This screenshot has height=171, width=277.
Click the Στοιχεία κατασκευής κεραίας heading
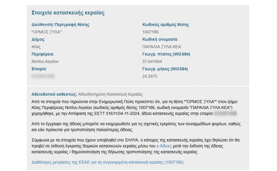pos(68,13)
